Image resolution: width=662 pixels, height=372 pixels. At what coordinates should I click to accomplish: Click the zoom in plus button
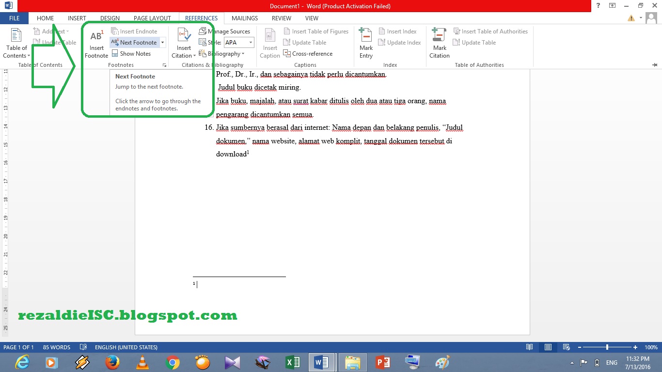tap(635, 347)
